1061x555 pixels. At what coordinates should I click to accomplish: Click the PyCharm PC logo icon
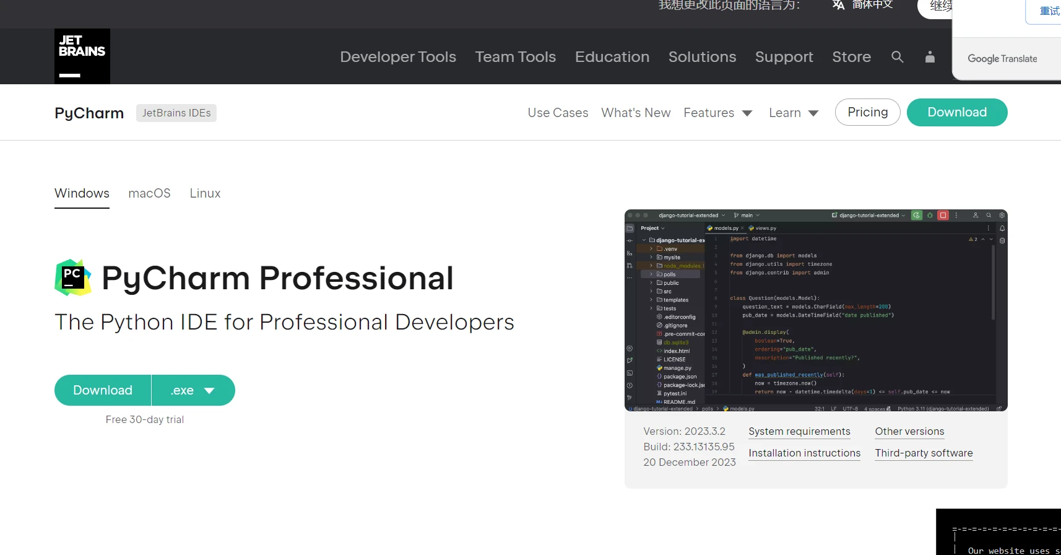click(x=73, y=277)
